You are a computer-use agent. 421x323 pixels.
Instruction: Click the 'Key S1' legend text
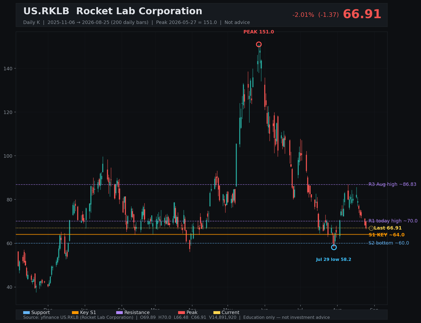coord(88,312)
